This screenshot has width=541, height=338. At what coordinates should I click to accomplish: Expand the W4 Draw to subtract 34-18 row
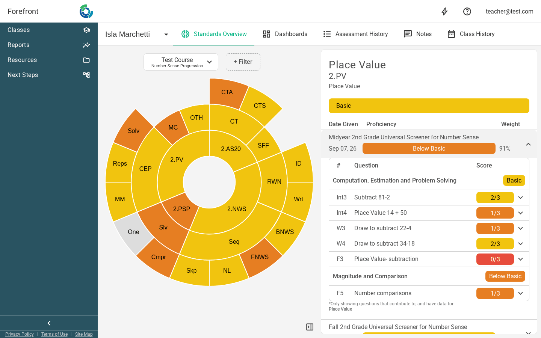(x=521, y=244)
